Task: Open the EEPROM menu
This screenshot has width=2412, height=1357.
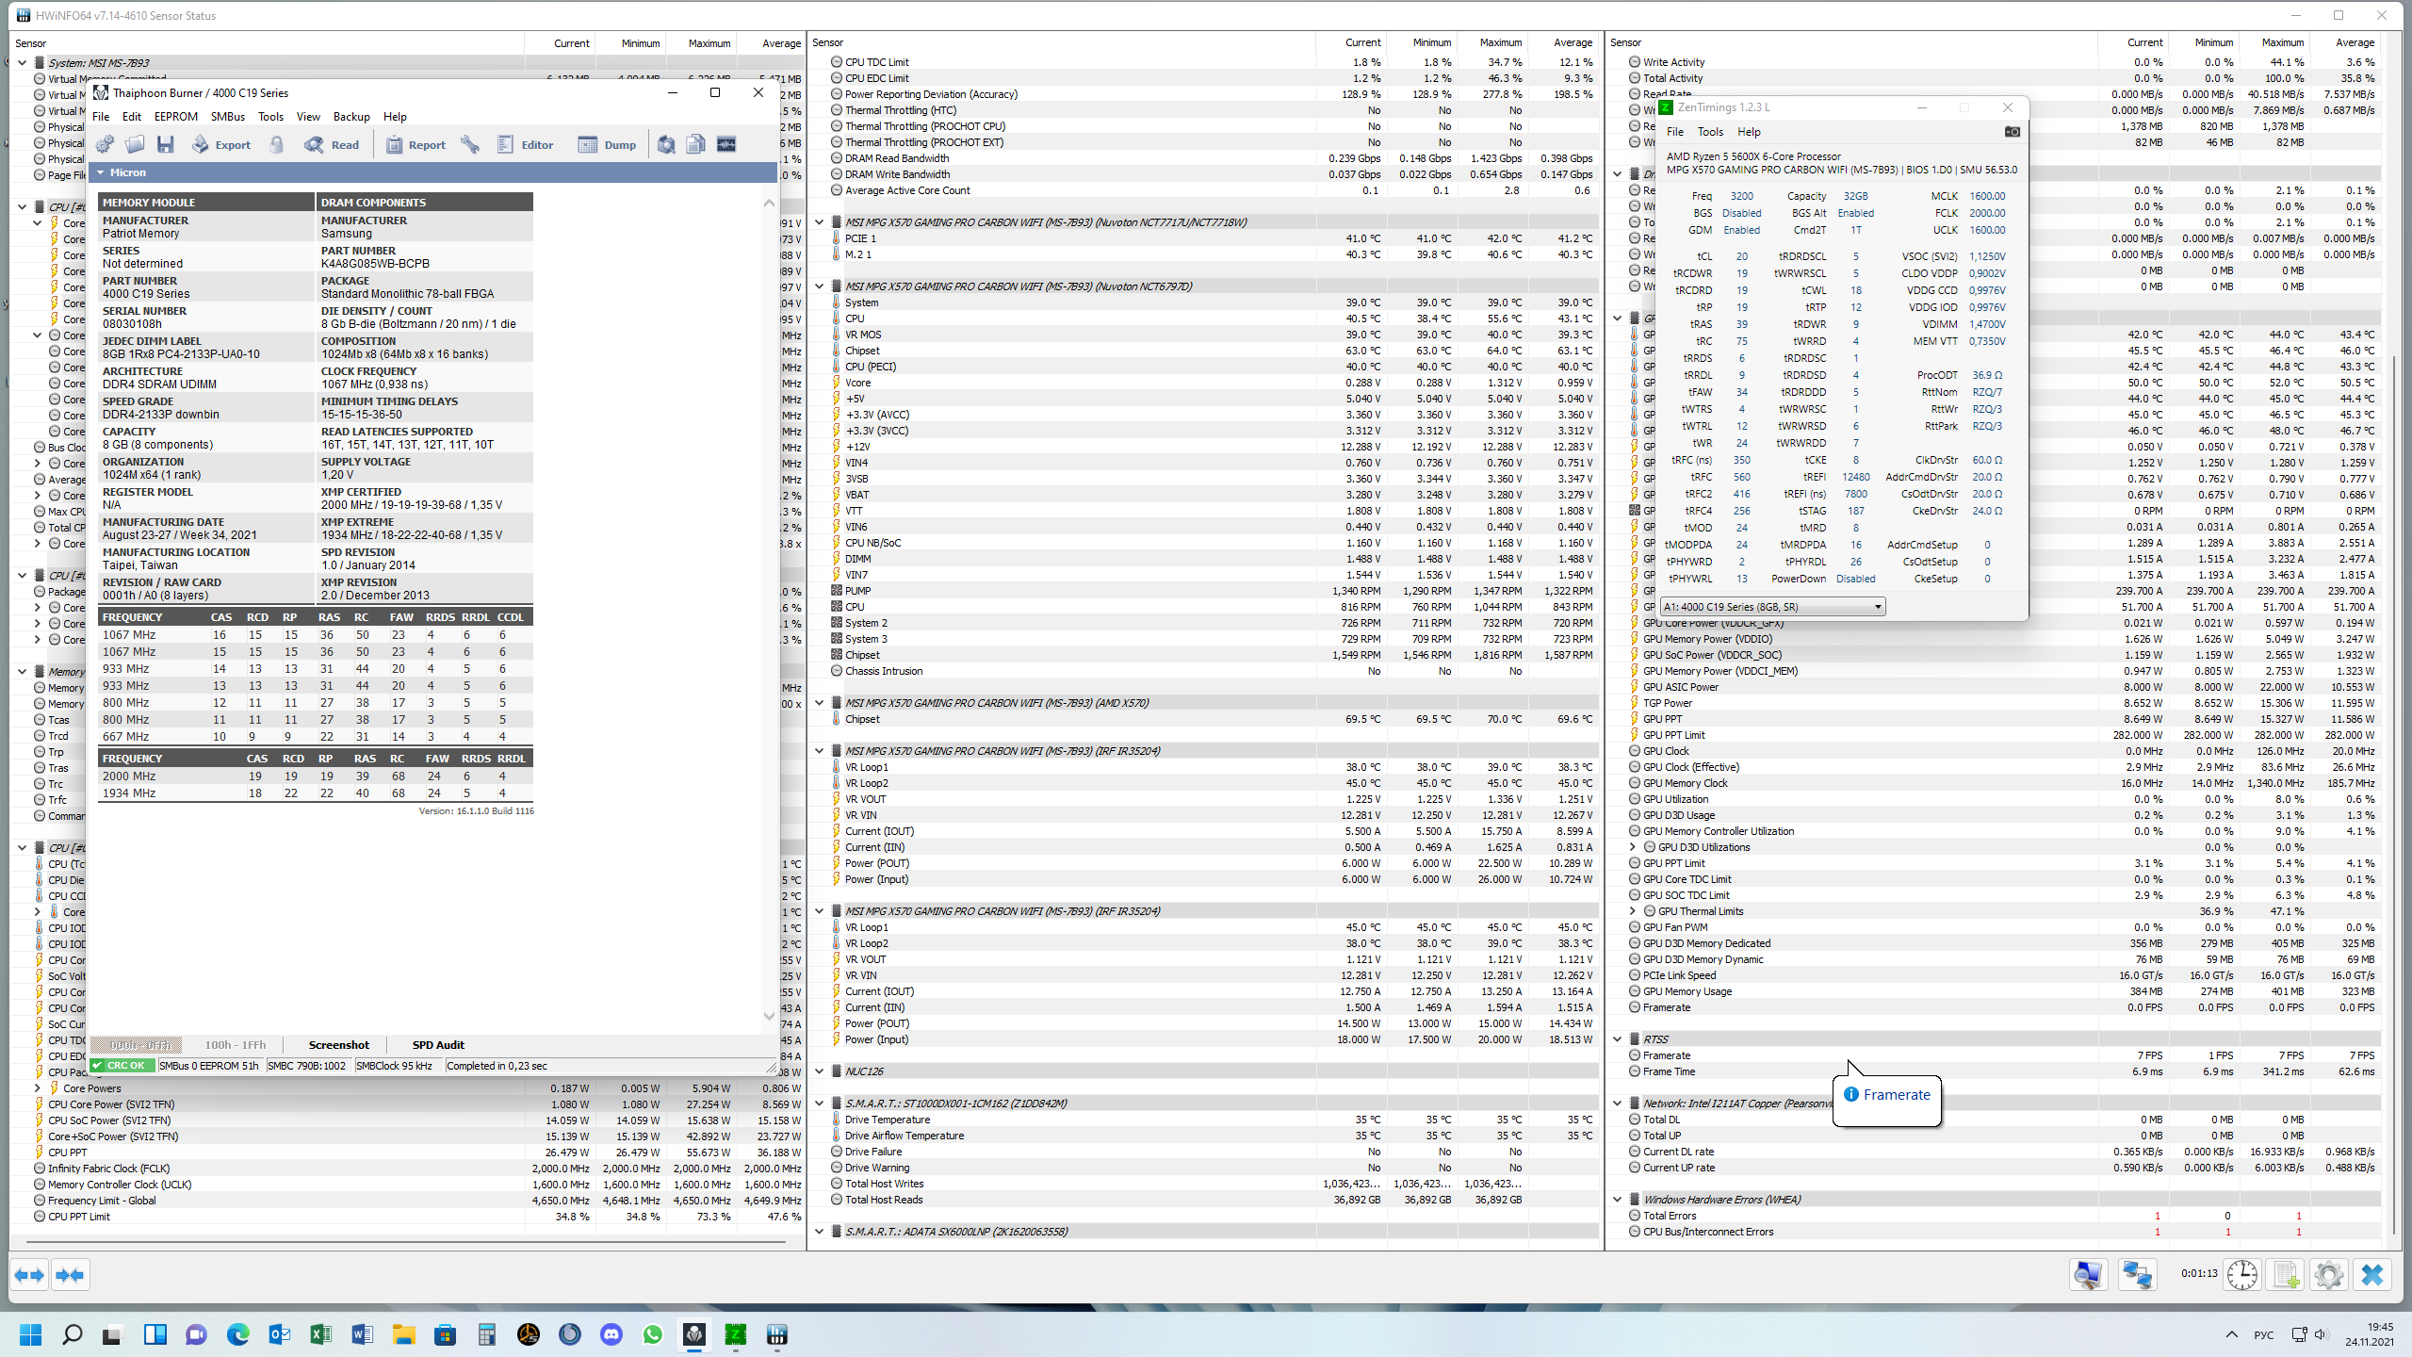Action: [x=175, y=117]
